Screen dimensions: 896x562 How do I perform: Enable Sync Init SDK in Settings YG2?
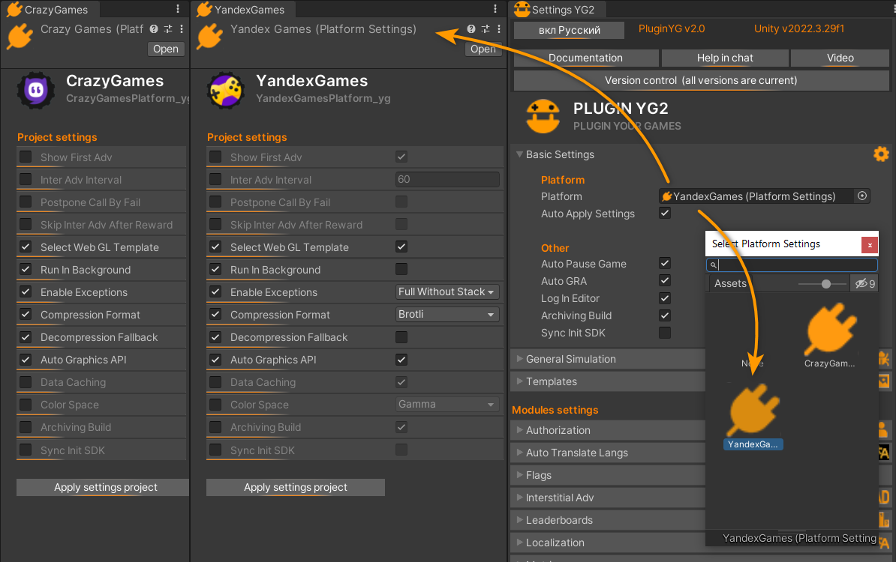point(665,332)
